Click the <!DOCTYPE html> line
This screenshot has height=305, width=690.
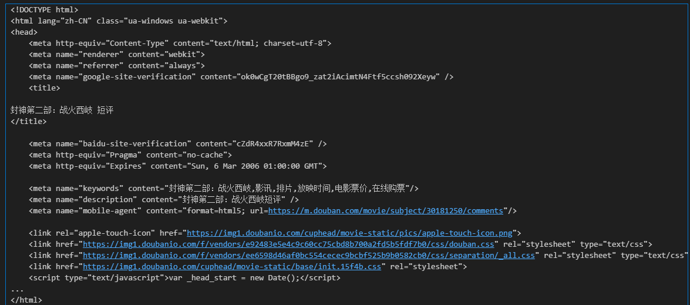tap(45, 9)
